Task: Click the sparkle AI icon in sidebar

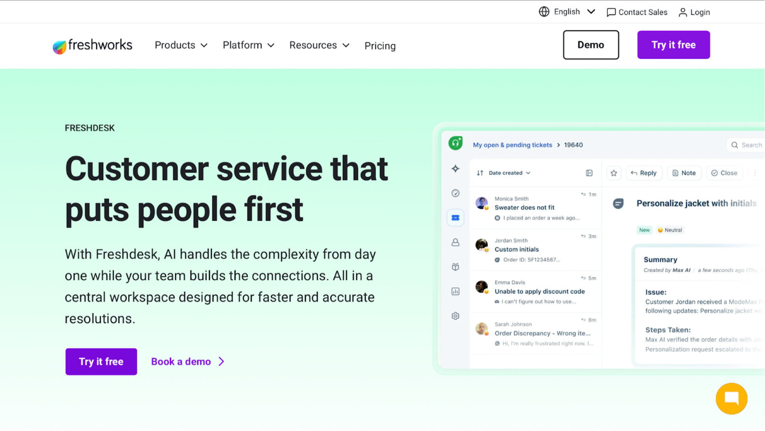Action: coord(455,169)
